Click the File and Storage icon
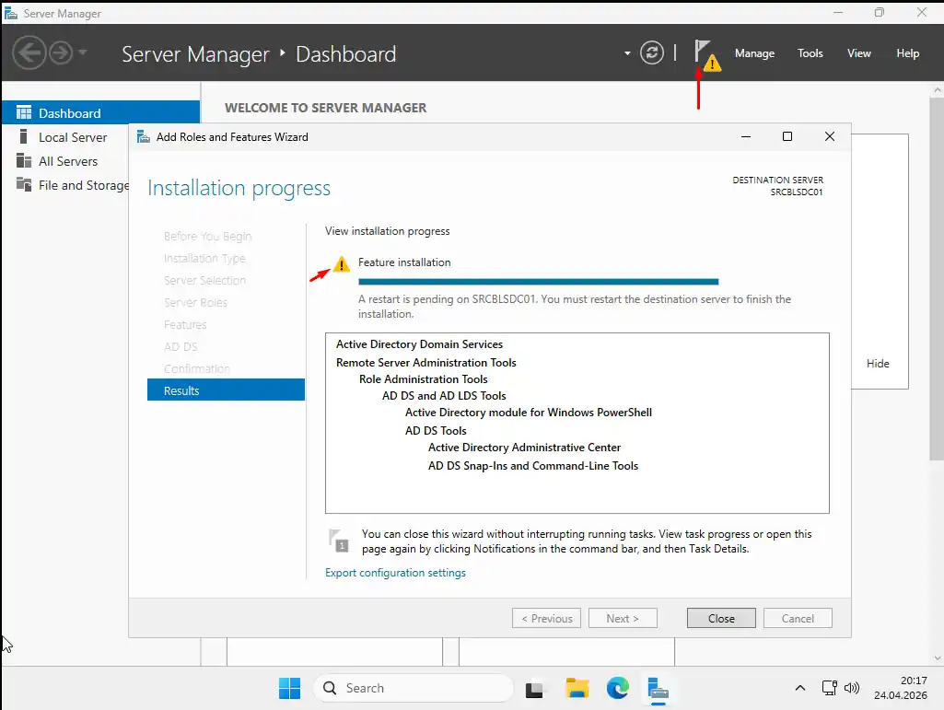This screenshot has height=710, width=944. [23, 184]
